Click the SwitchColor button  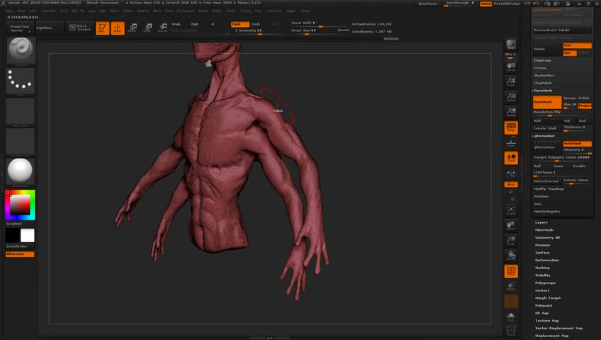[20, 246]
